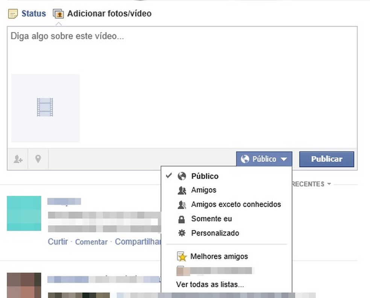Choose Somente eu visibility
The image size is (370, 298).
point(212,219)
